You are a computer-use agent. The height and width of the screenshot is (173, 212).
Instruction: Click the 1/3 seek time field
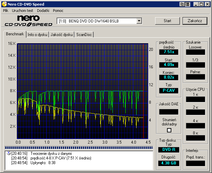pyautogui.click(x=195, y=65)
